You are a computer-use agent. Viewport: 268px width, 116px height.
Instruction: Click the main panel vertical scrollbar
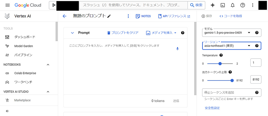(x=195, y=59)
